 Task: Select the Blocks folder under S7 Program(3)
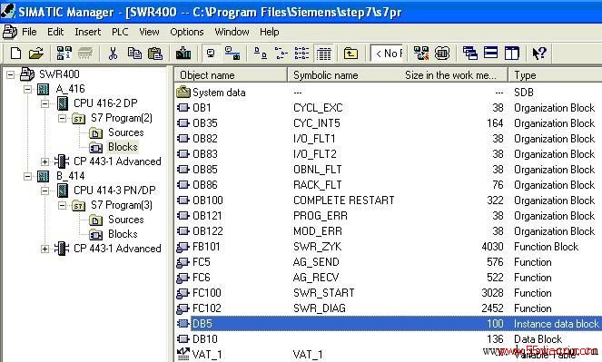123,234
